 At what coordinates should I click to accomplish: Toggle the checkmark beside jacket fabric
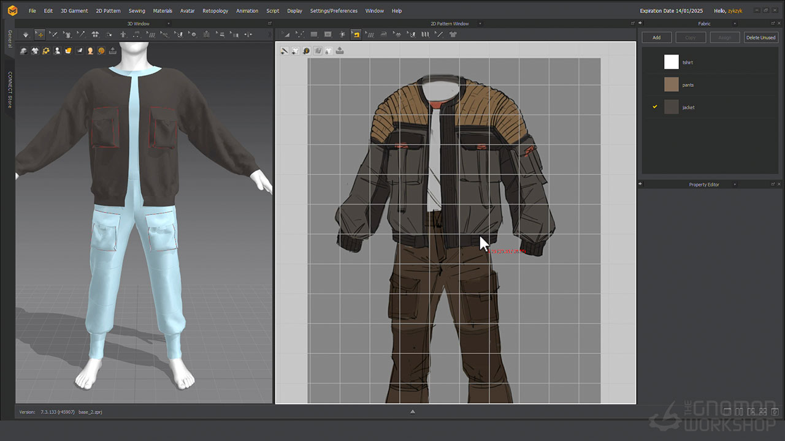point(654,107)
